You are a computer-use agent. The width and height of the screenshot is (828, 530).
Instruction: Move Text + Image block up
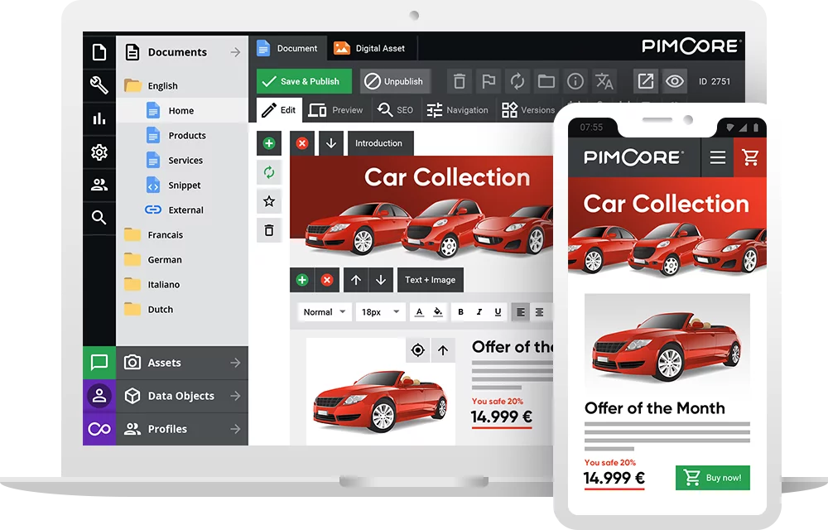point(356,280)
